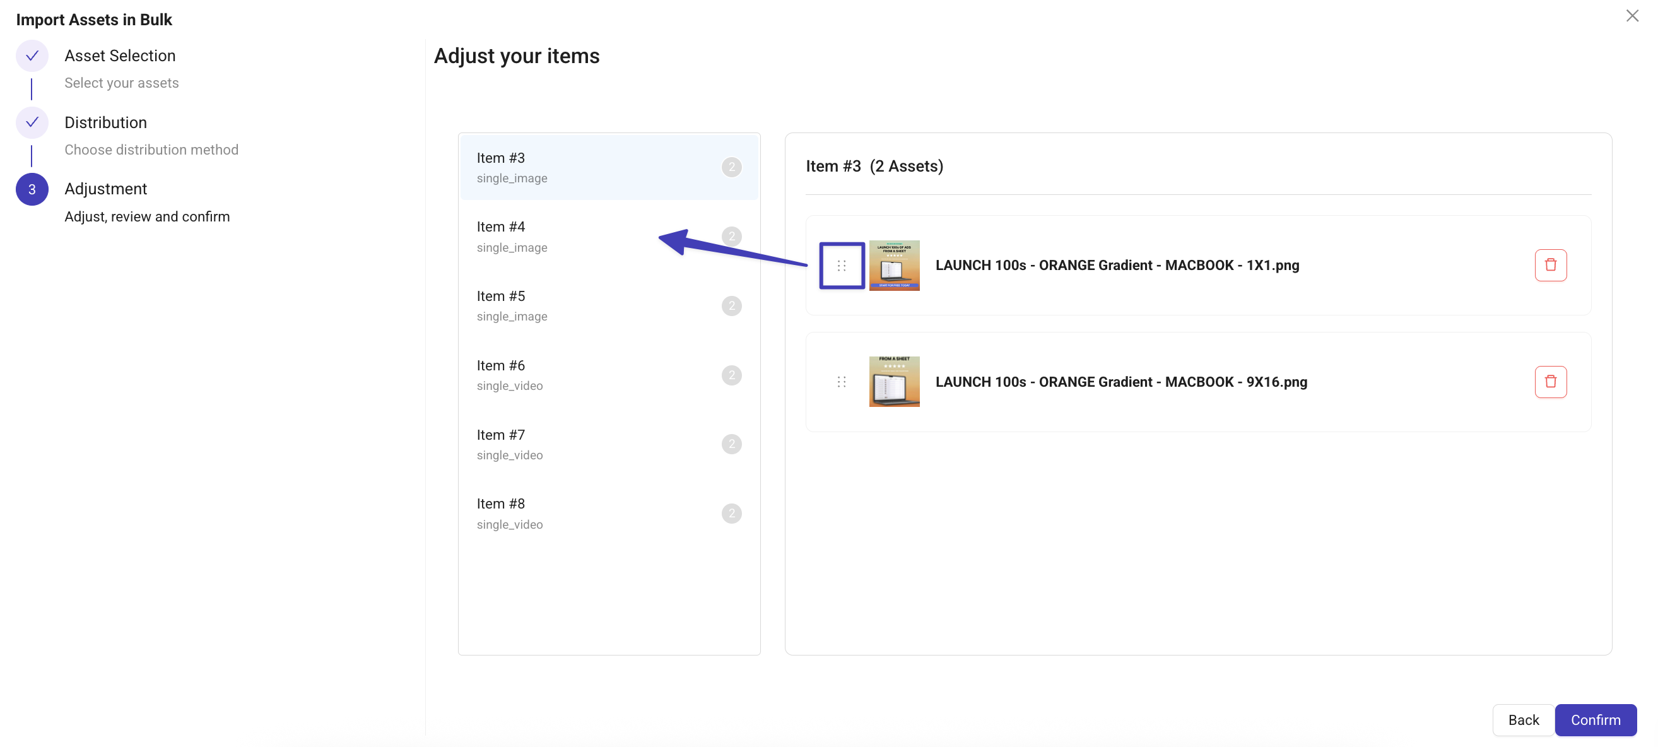Click drag handle for MACBOOK 1X1 asset
The width and height of the screenshot is (1658, 747).
point(841,265)
